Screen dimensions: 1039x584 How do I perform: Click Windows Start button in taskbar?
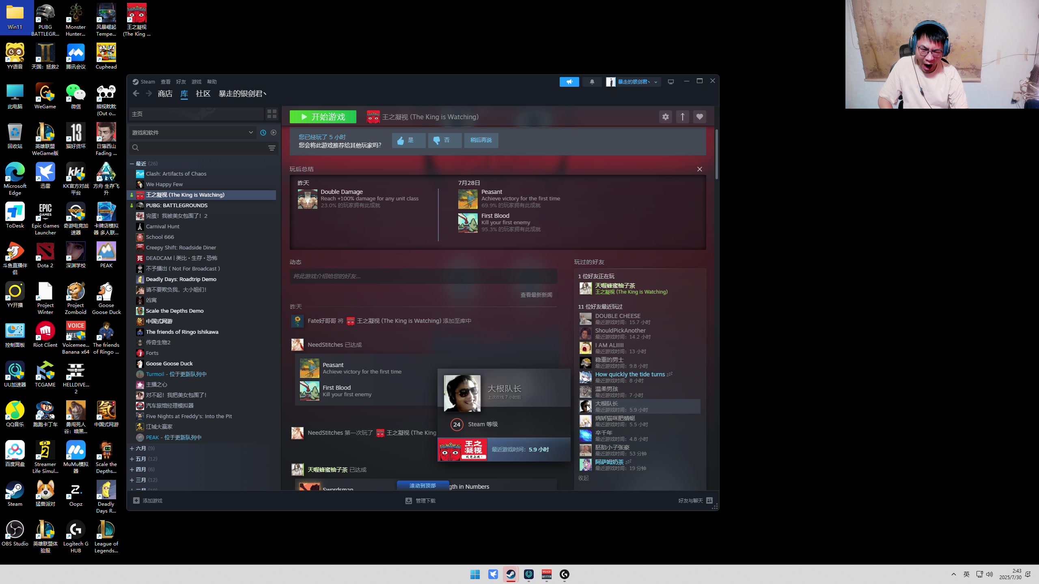click(x=475, y=574)
